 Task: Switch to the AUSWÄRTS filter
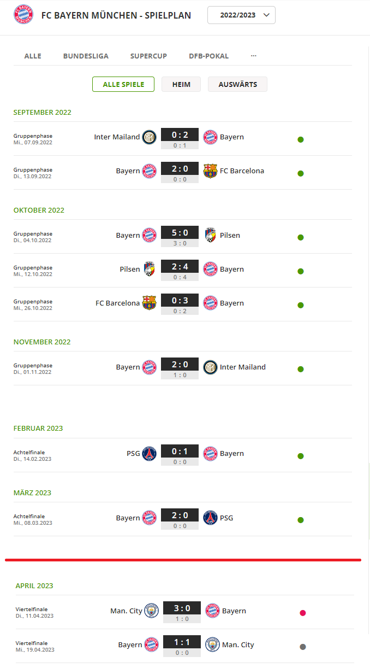click(x=237, y=84)
